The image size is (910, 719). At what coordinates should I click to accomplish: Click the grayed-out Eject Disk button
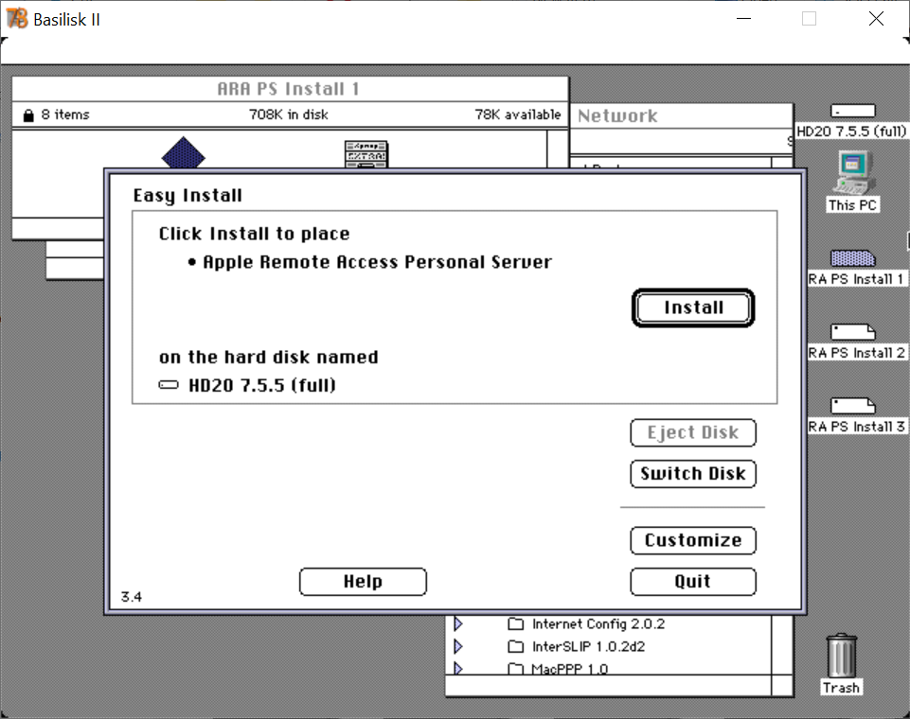click(x=693, y=432)
